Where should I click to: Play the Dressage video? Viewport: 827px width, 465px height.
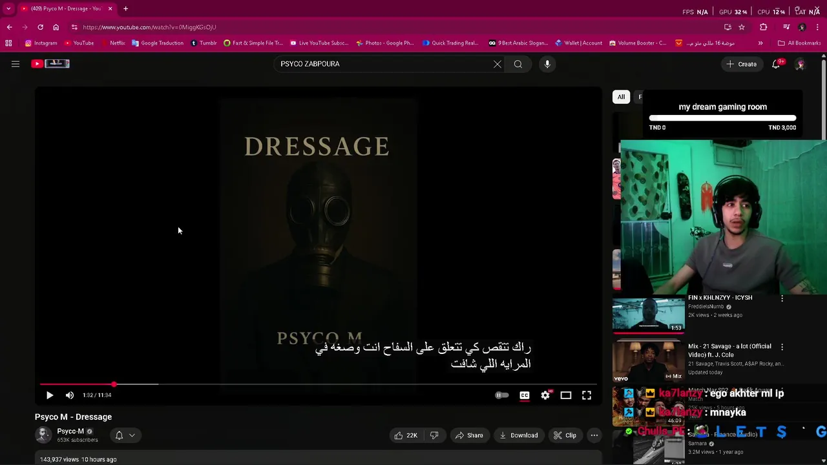pos(50,395)
